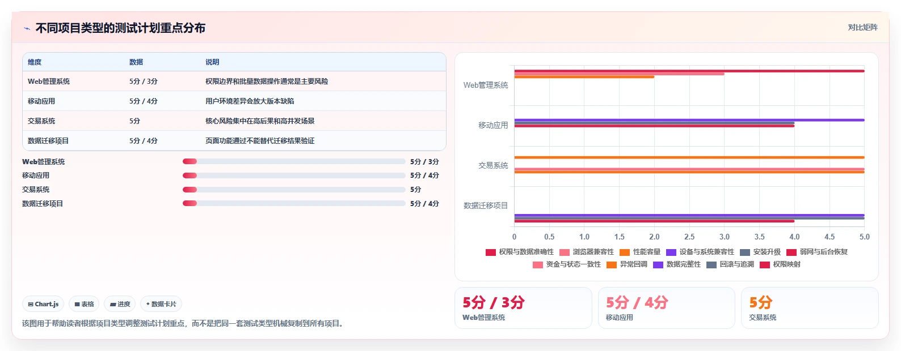Image resolution: width=901 pixels, height=351 pixels.
Task: Click the 移动应用 purple bar reaching 5.0
Action: pyautogui.click(x=689, y=120)
